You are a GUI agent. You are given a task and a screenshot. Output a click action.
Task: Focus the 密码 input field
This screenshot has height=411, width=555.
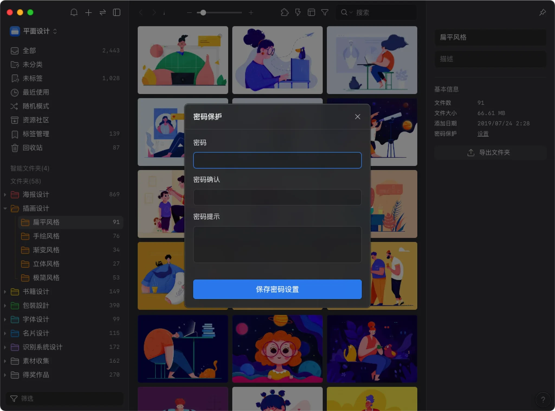coord(277,160)
